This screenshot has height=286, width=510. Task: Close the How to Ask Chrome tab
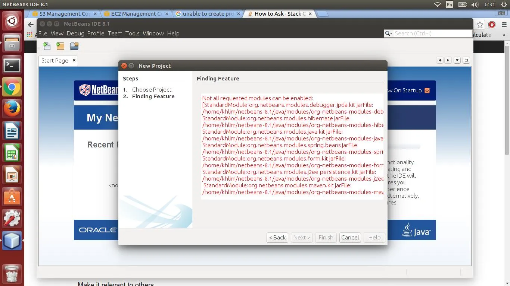(310, 14)
